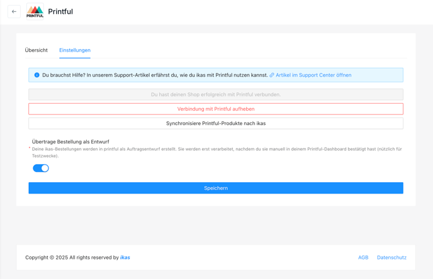Open the ikas link in the footer
This screenshot has height=279, width=433.
pyautogui.click(x=125, y=258)
